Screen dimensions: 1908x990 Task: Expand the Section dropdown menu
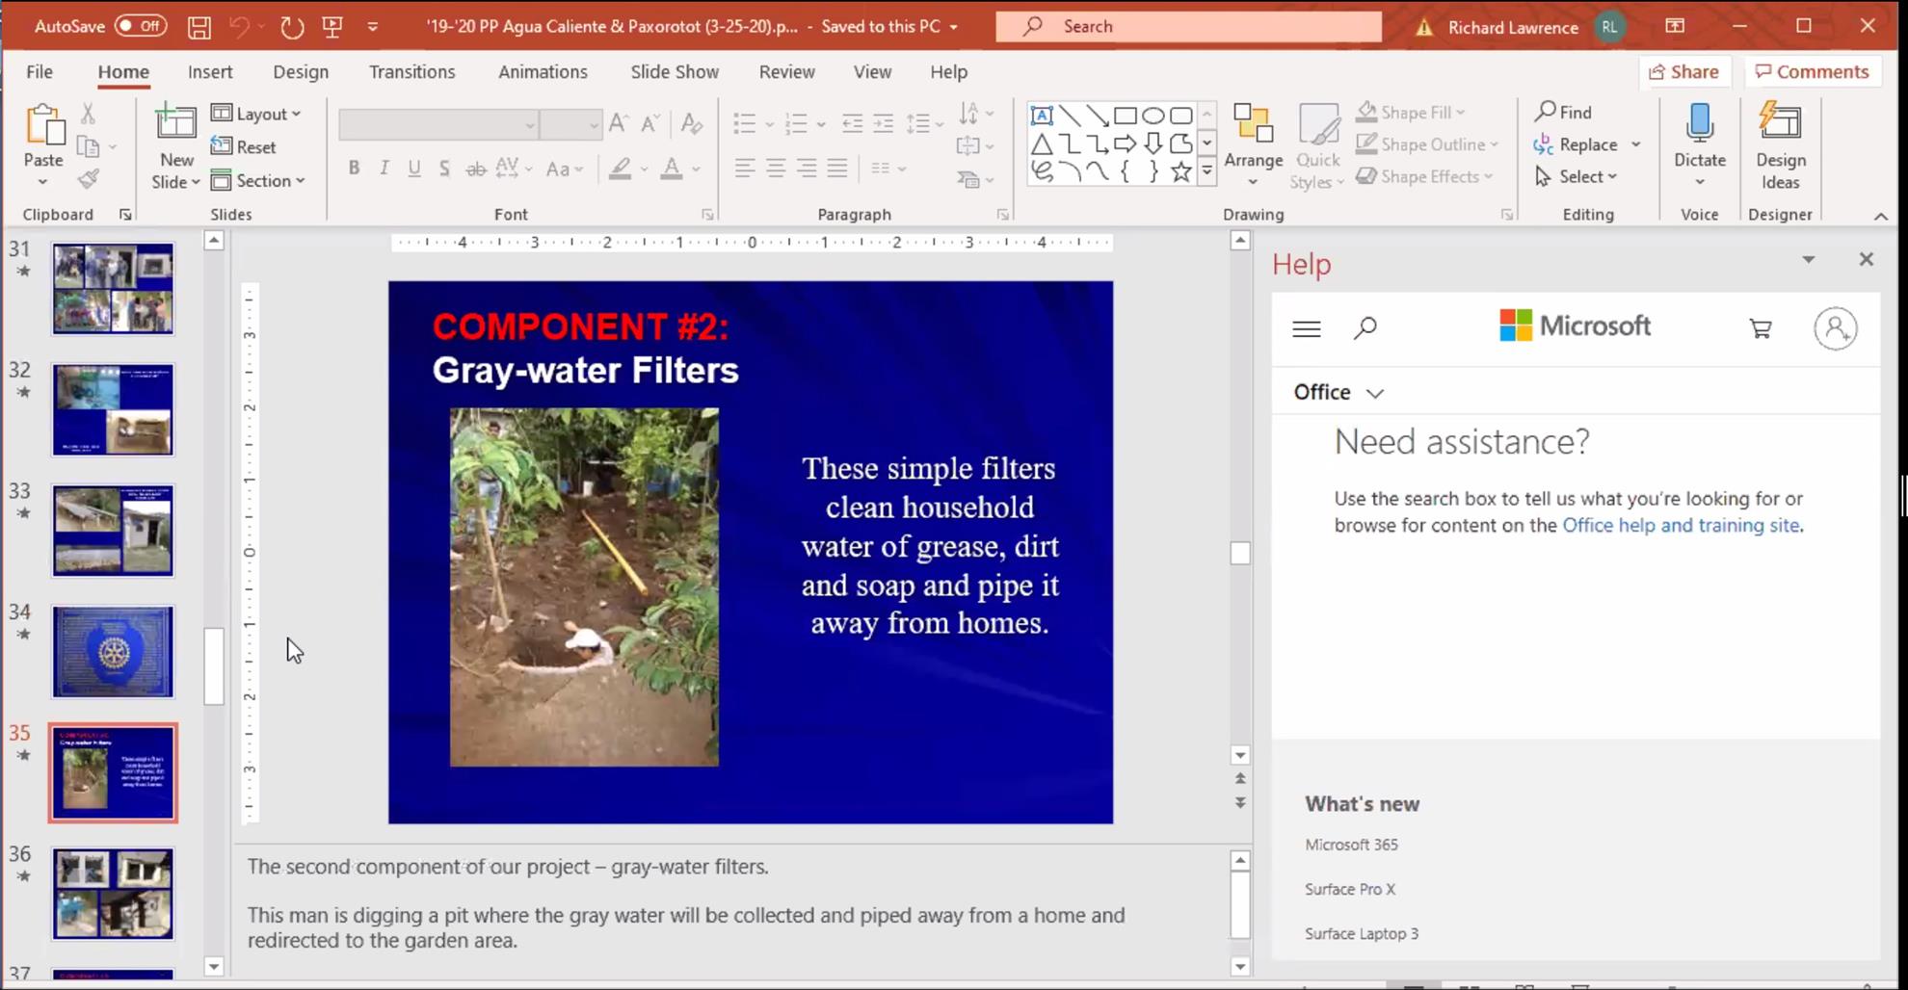coord(259,181)
